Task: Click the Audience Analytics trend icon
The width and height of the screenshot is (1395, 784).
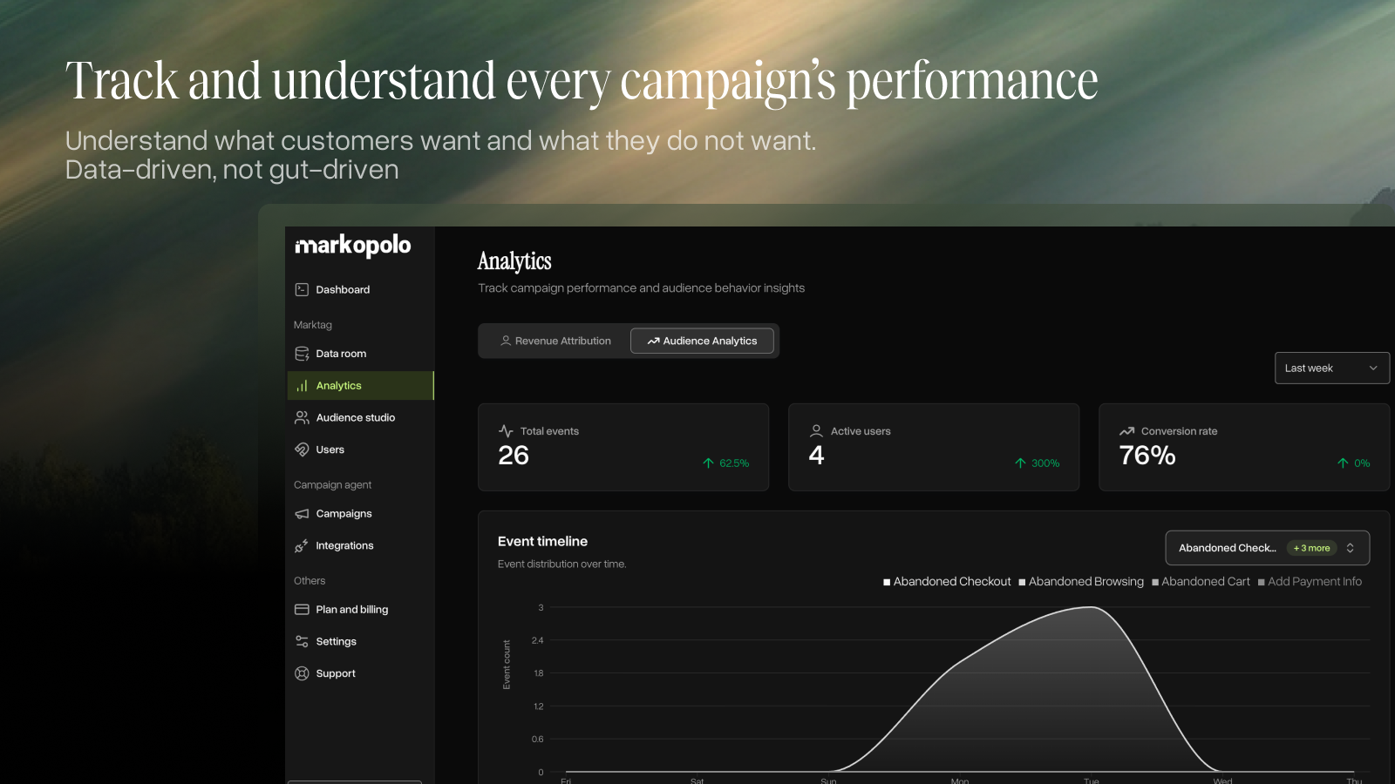Action: click(653, 341)
